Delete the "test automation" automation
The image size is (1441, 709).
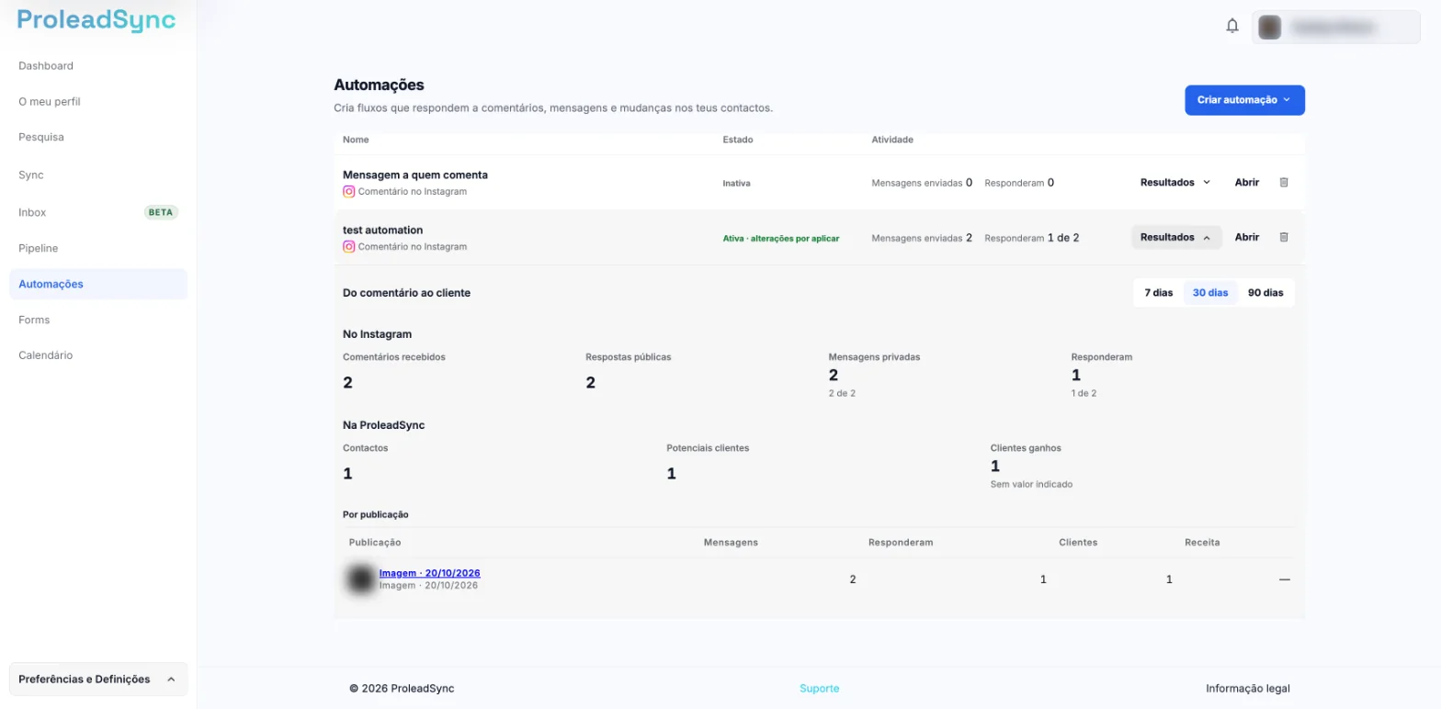point(1284,237)
